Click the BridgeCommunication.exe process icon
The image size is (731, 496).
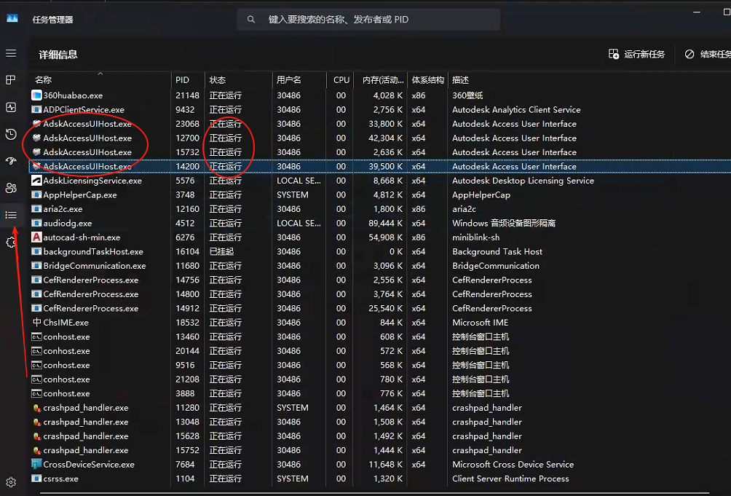coord(36,266)
